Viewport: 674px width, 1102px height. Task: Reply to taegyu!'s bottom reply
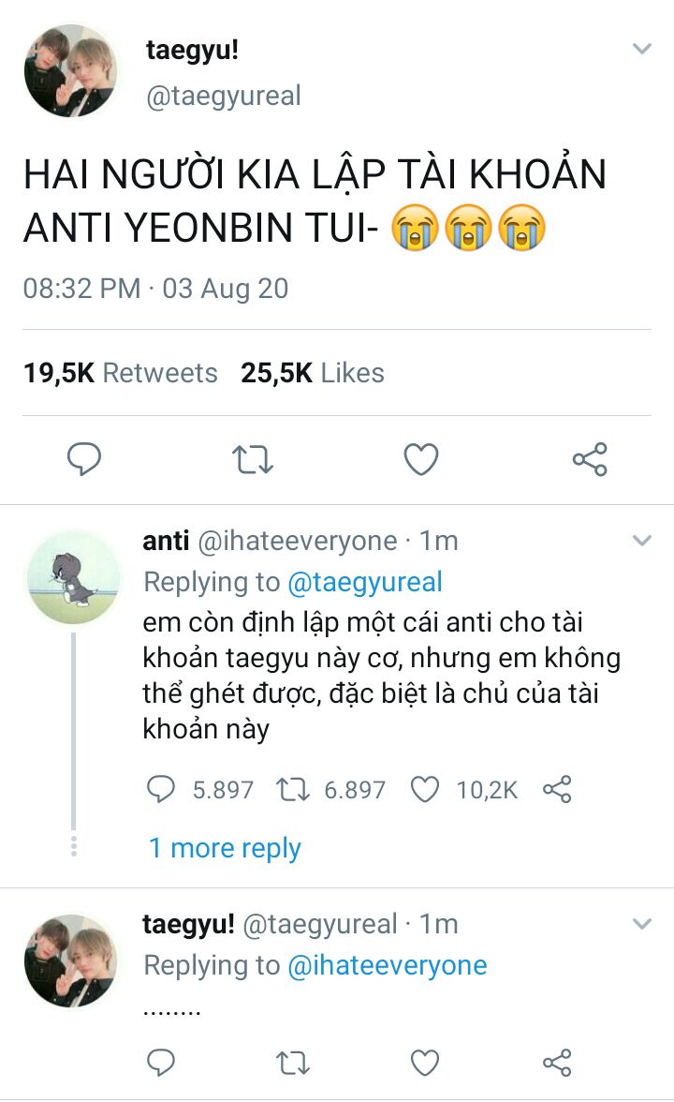(163, 1063)
